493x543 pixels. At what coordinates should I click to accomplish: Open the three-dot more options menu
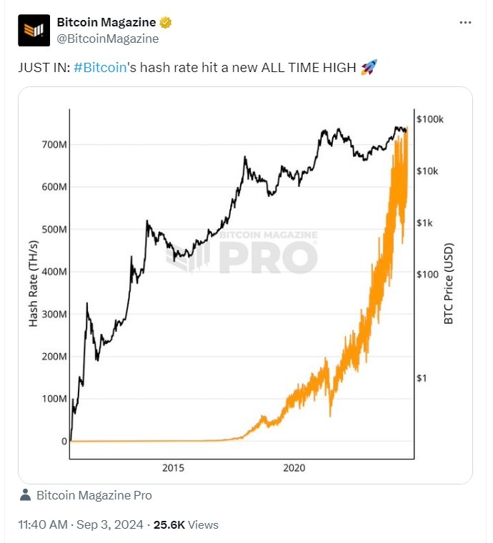pyautogui.click(x=464, y=23)
